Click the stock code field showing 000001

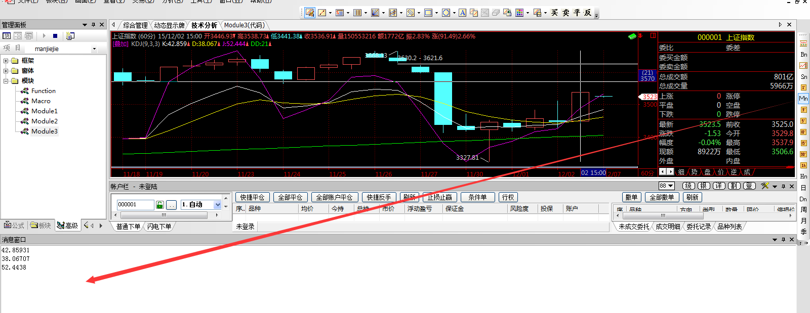point(135,205)
